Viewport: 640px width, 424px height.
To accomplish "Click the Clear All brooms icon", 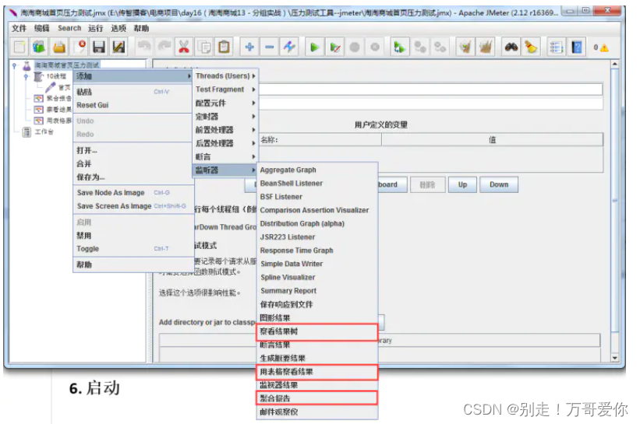I will [x=486, y=47].
